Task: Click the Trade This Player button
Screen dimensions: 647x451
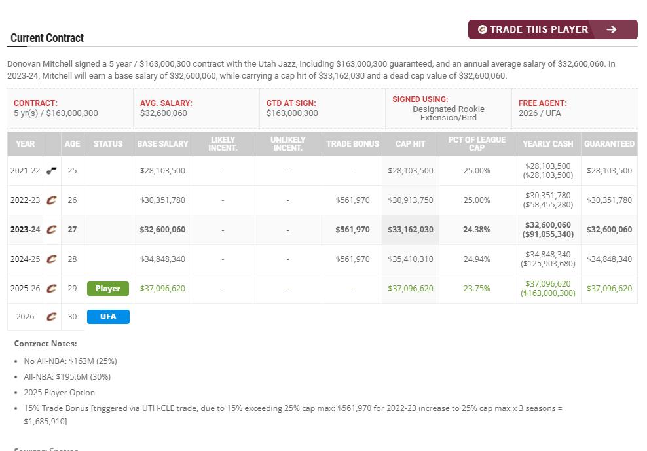Action: 553,29
